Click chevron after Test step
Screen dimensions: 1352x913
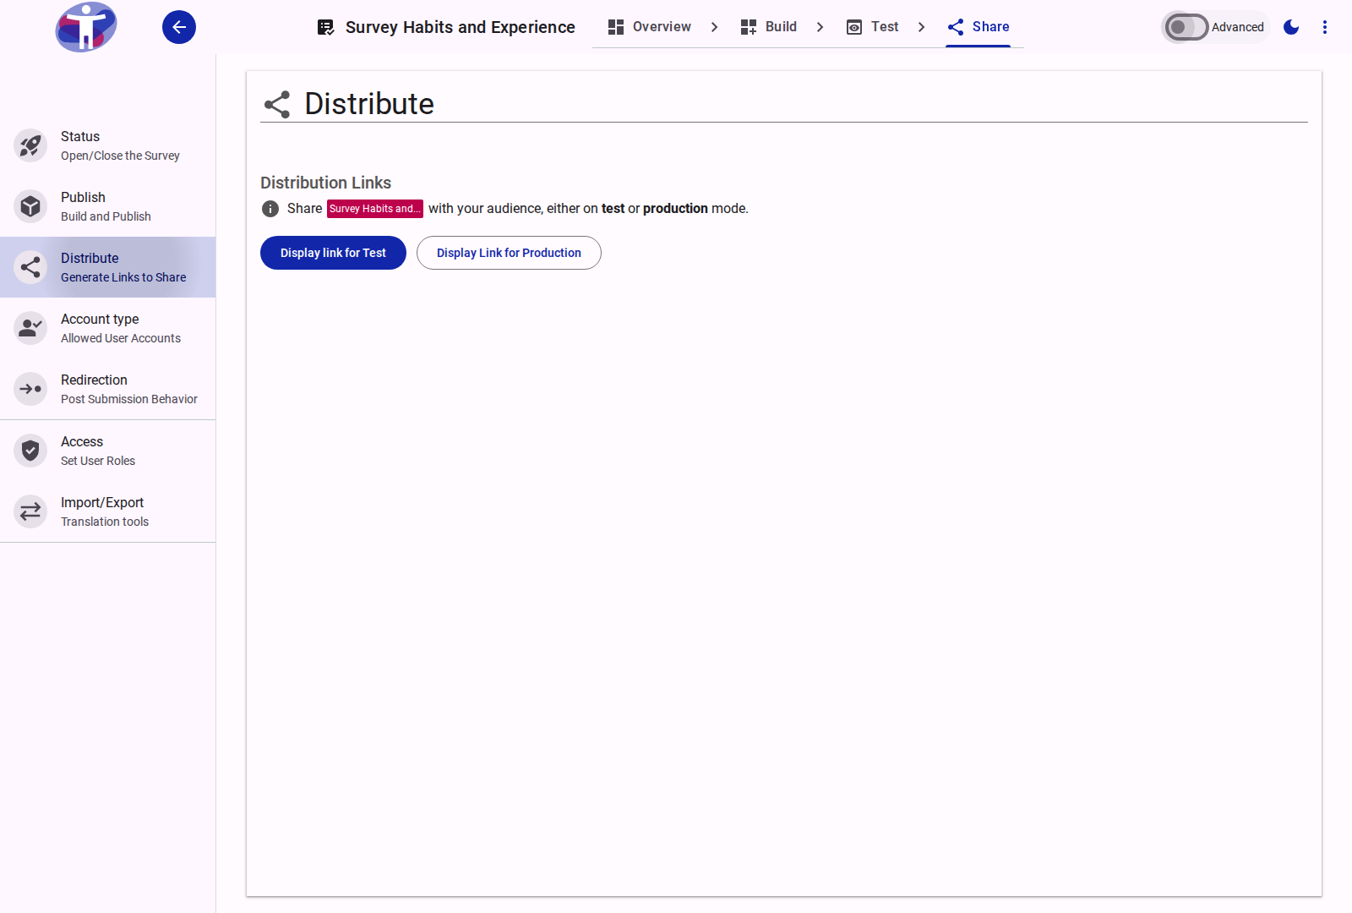point(921,27)
